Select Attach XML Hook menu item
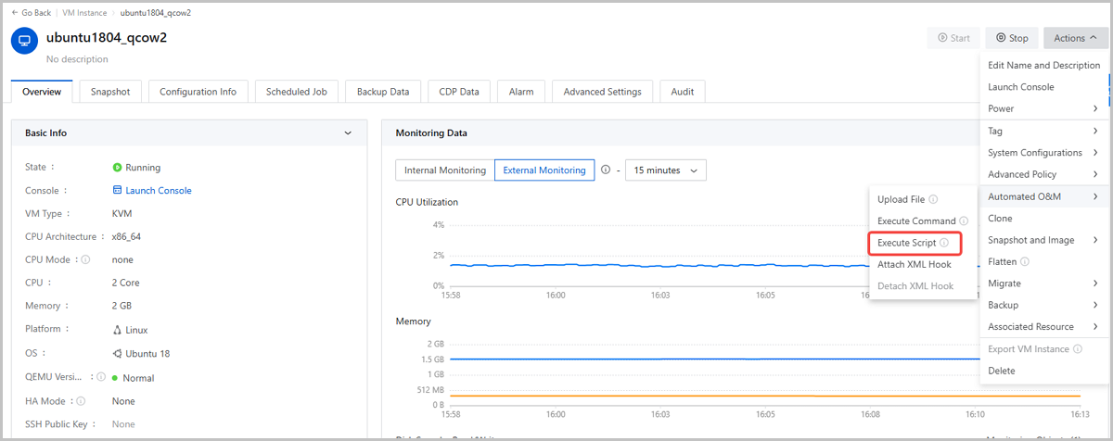Viewport: 1113px width, 441px height. (914, 264)
